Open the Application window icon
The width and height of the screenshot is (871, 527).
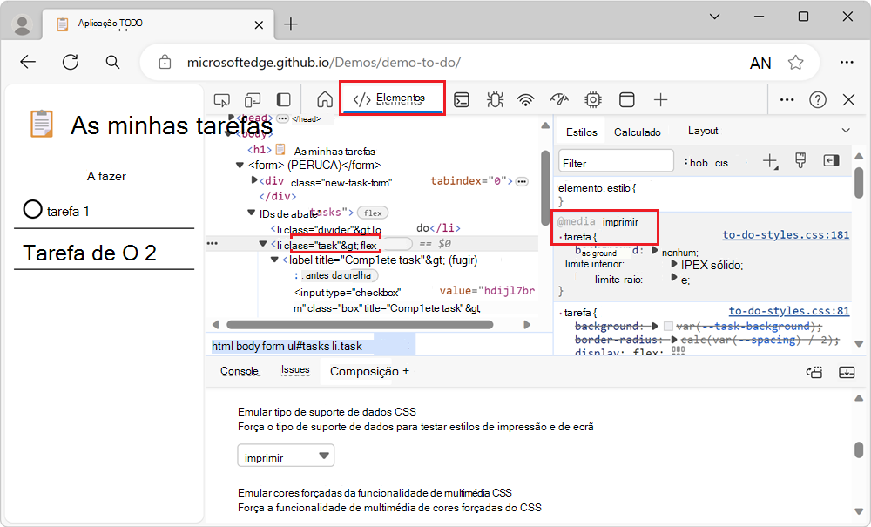[626, 100]
